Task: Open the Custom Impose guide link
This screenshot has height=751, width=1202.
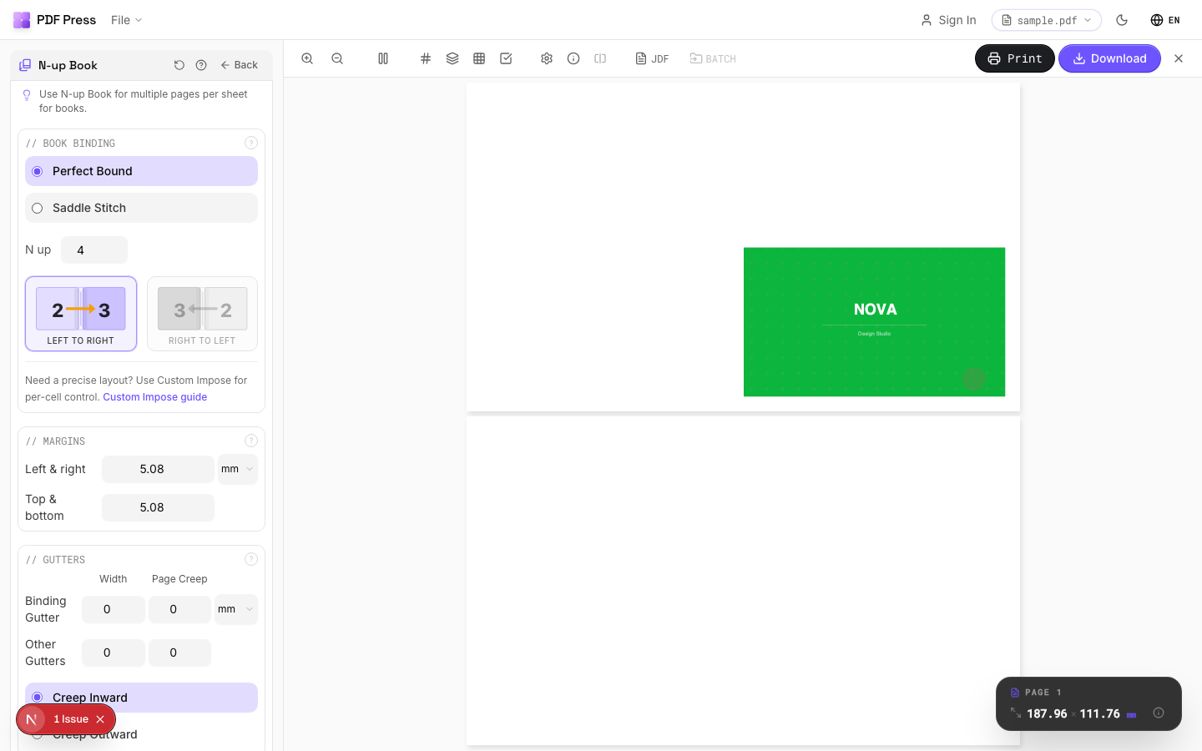Action: [x=154, y=397]
